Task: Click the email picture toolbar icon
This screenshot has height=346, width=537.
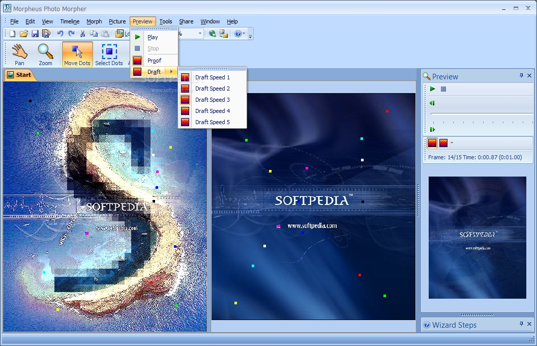Action: (224, 34)
